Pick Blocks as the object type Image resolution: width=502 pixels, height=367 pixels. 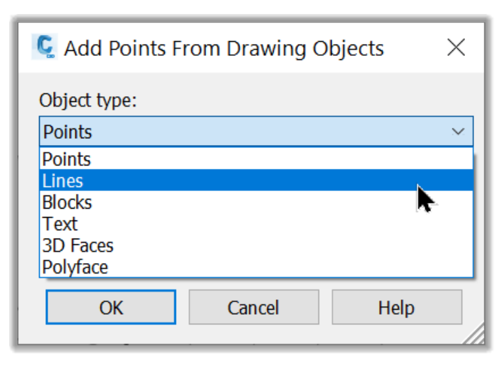(x=256, y=202)
